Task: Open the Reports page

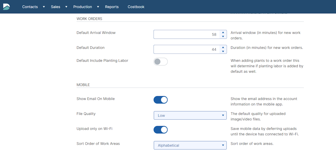Action: [112, 7]
